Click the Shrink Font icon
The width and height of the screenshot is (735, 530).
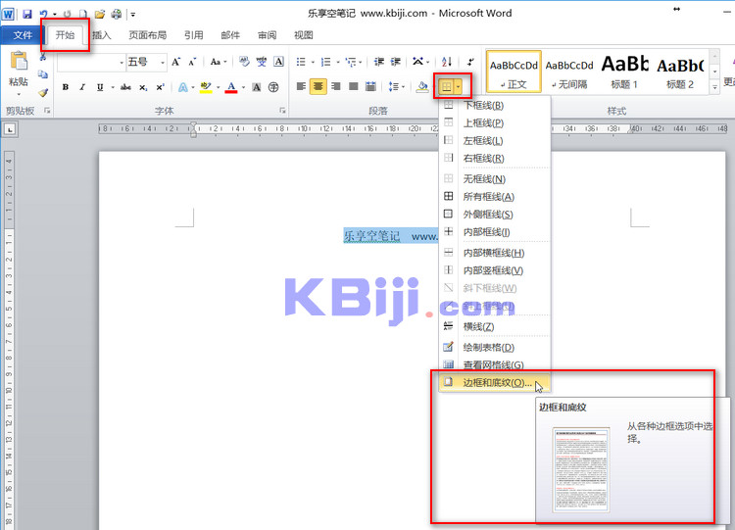pyautogui.click(x=192, y=62)
